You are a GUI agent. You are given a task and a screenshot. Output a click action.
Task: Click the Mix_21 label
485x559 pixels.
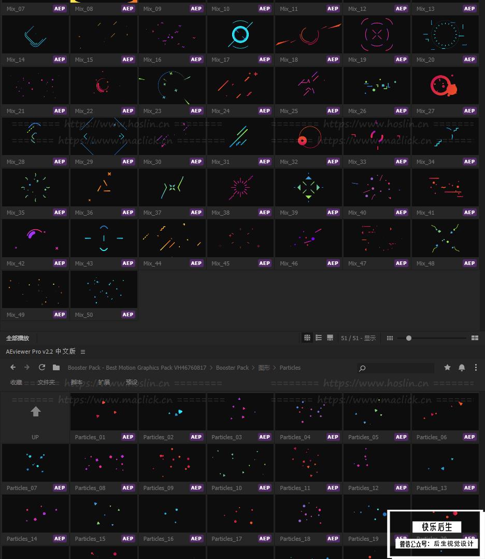(16, 111)
